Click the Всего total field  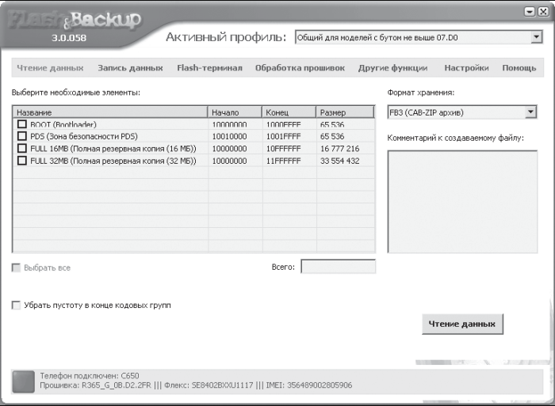[339, 267]
